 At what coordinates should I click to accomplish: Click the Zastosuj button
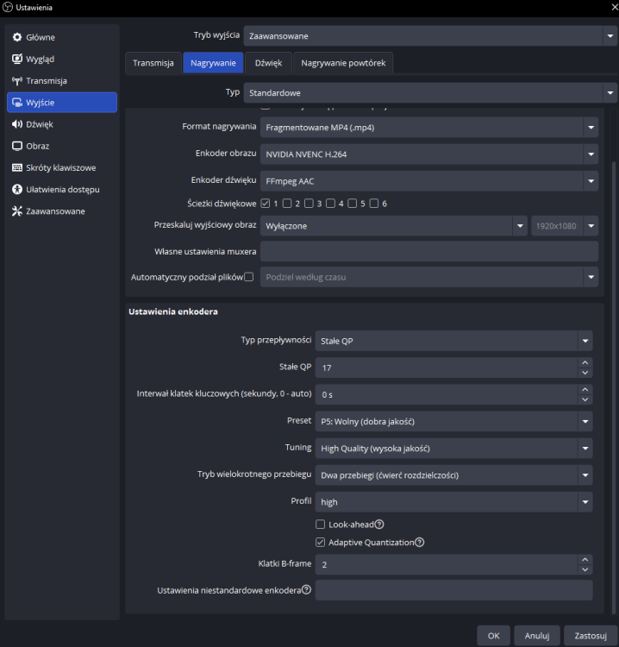pos(591,636)
